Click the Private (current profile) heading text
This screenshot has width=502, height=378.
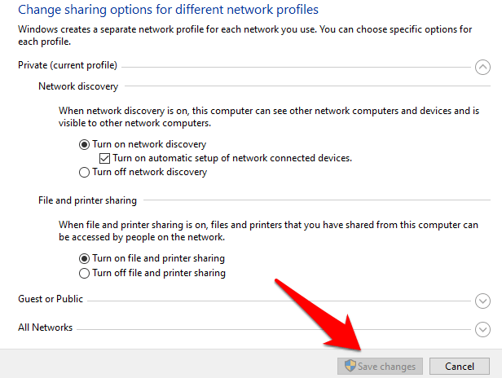(68, 65)
